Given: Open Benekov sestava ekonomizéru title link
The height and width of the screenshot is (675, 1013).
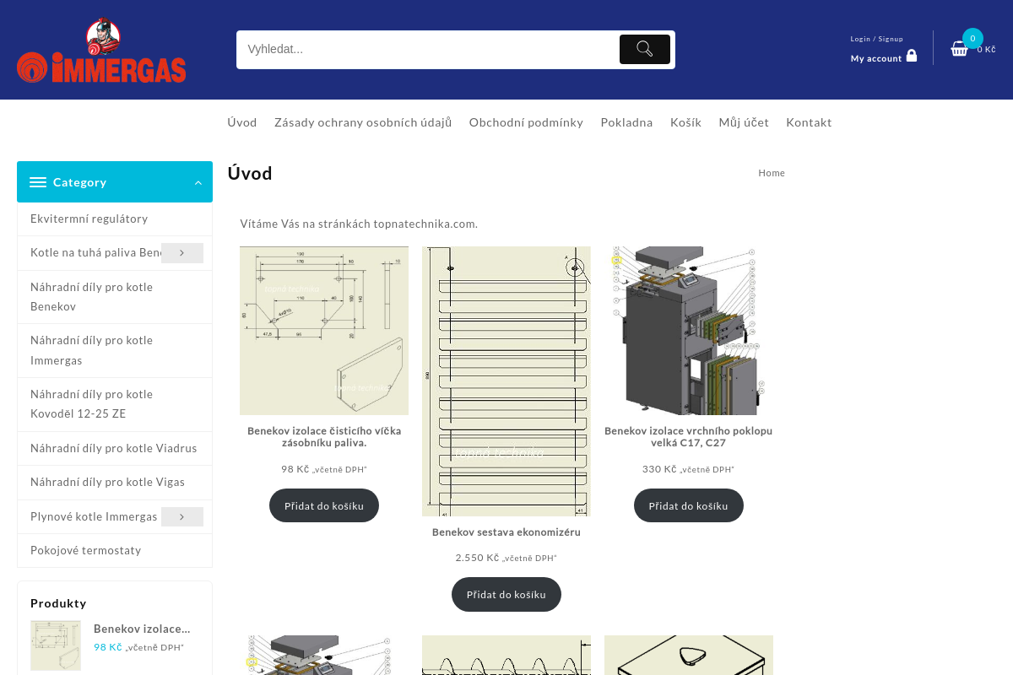Looking at the screenshot, I should tap(506, 532).
